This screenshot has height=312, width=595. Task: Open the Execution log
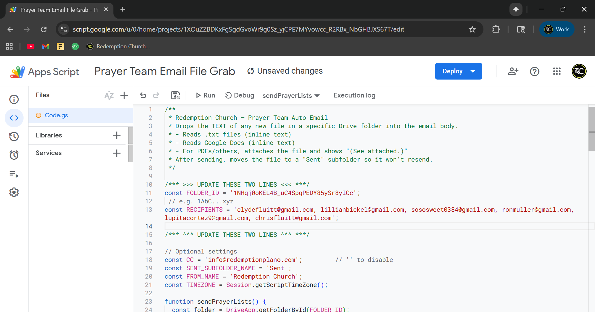tap(354, 95)
